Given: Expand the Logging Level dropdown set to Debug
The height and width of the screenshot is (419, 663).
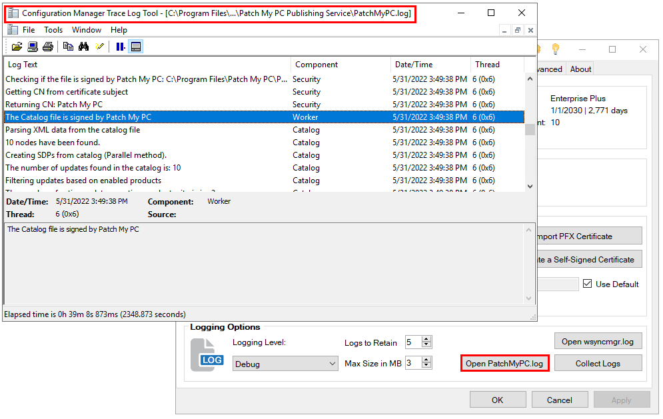Looking at the screenshot, I should (x=285, y=364).
